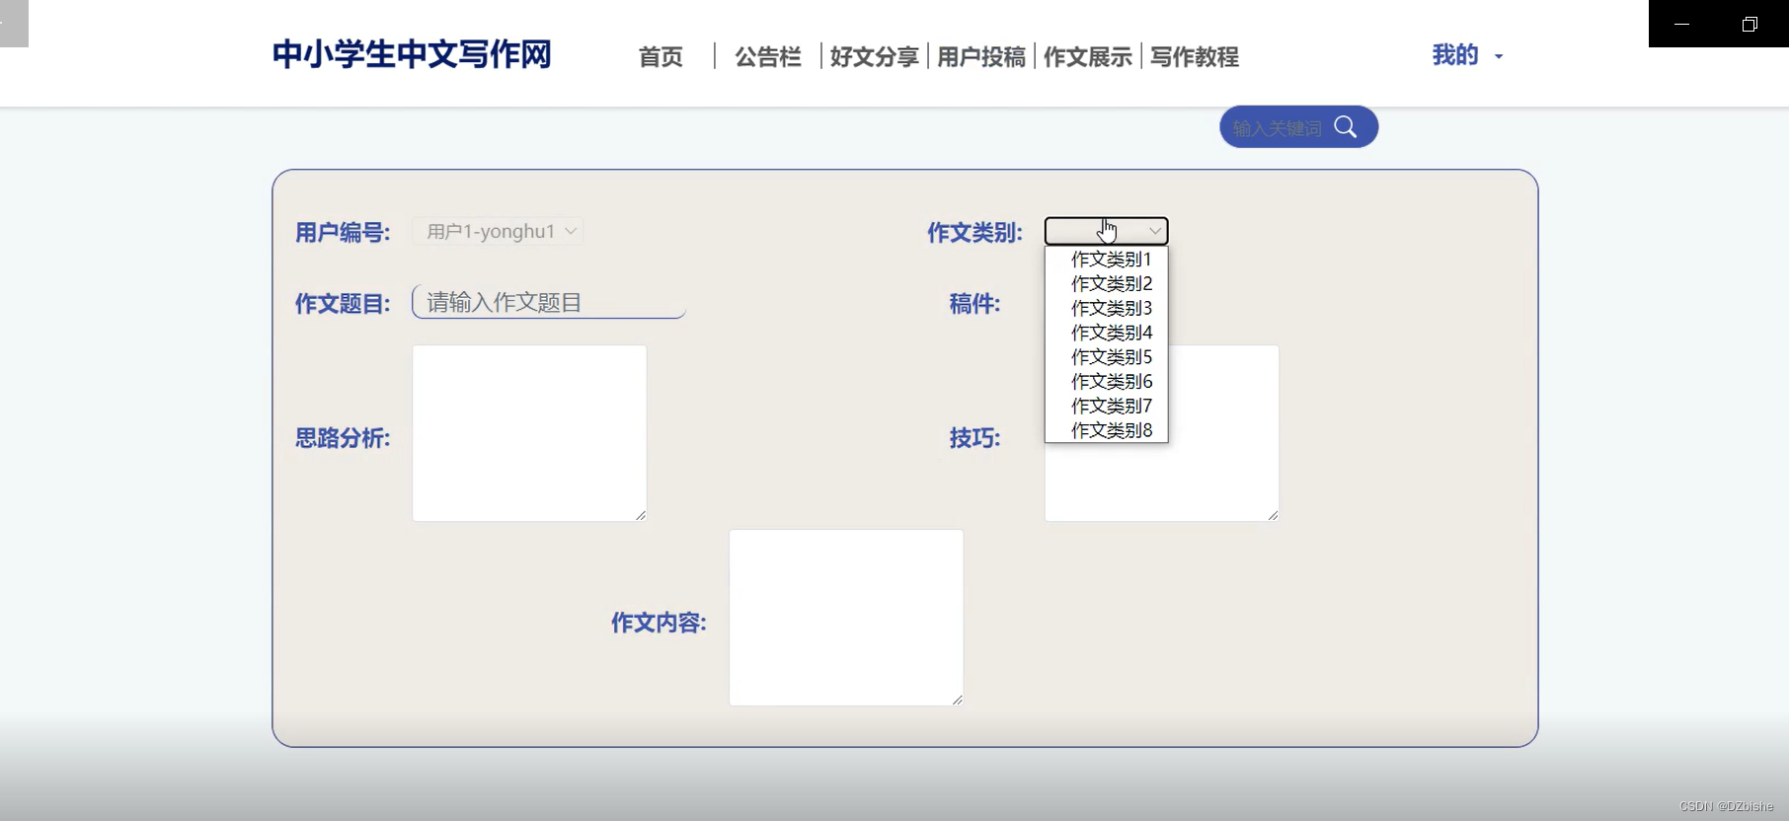Click the 技巧 textarea resize handle

click(1273, 515)
